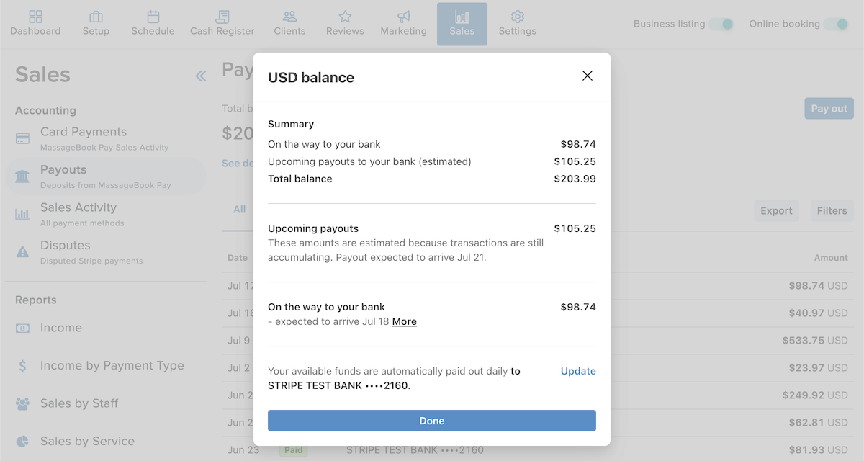
Task: Click the Done button in dialog
Action: click(432, 421)
